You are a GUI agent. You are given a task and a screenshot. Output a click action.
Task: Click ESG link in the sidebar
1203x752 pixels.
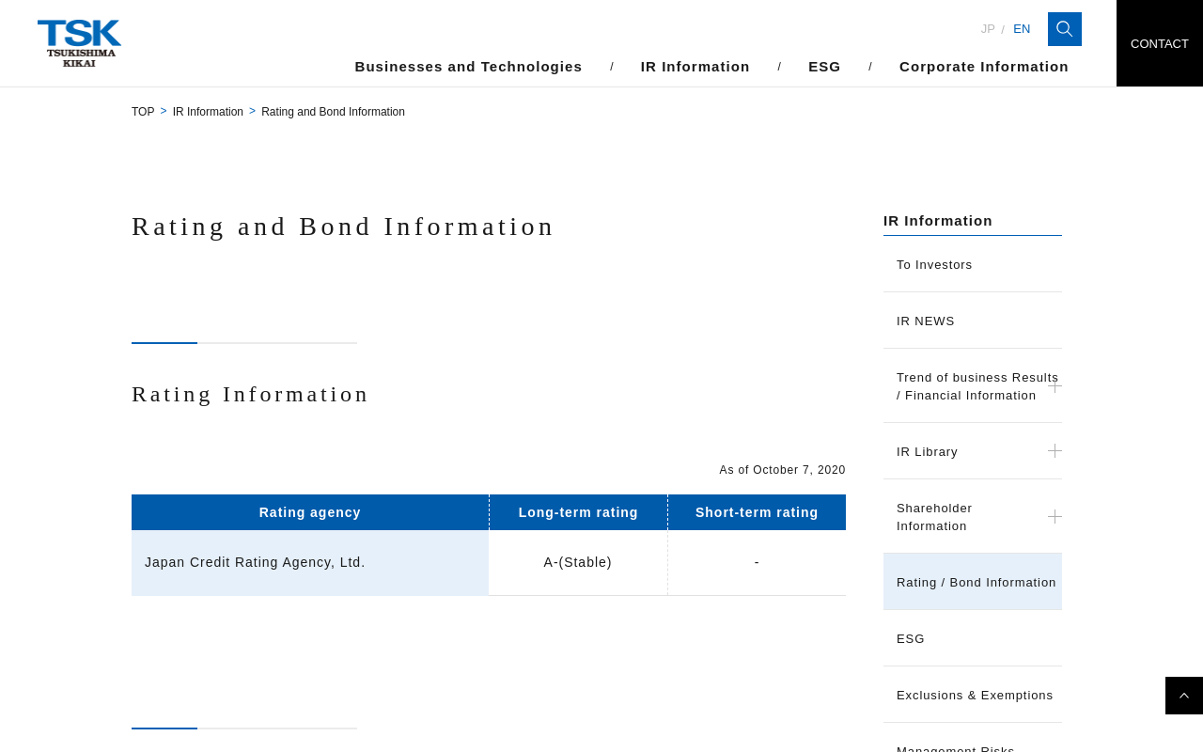[x=911, y=639]
